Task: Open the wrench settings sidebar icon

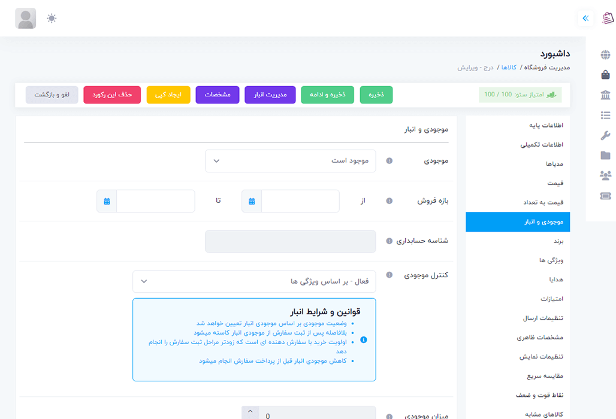Action: coord(605,135)
